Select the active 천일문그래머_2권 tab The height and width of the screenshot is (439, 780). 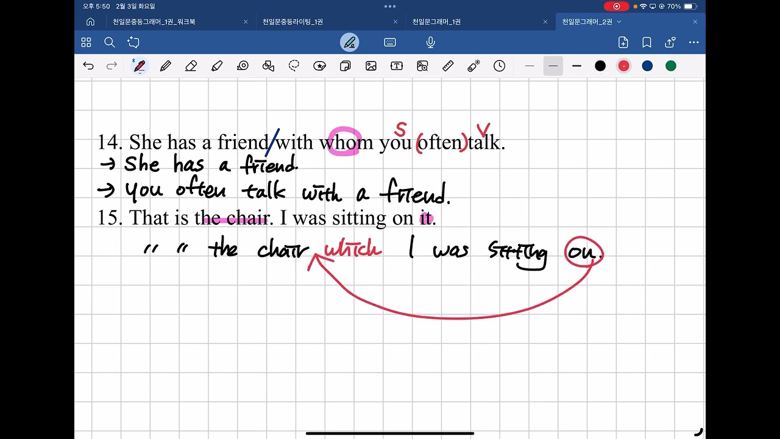click(587, 22)
